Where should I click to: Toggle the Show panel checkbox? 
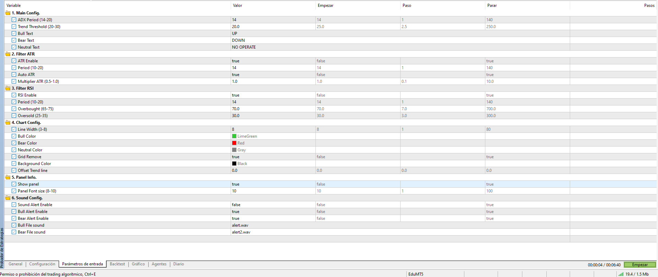(14, 184)
